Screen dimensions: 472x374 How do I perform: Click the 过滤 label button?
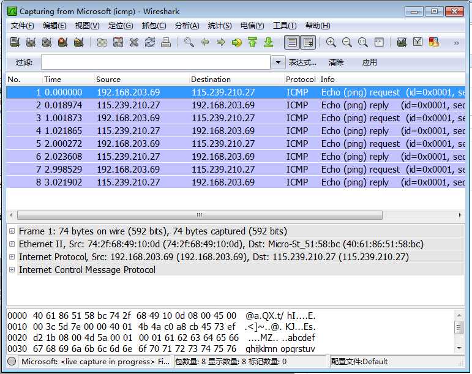24,62
